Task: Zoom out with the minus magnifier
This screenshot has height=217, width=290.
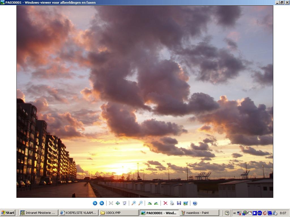Action: click(140, 203)
